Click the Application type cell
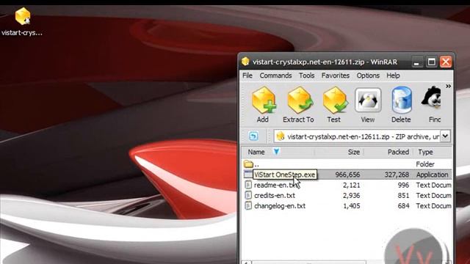 pyautogui.click(x=432, y=175)
